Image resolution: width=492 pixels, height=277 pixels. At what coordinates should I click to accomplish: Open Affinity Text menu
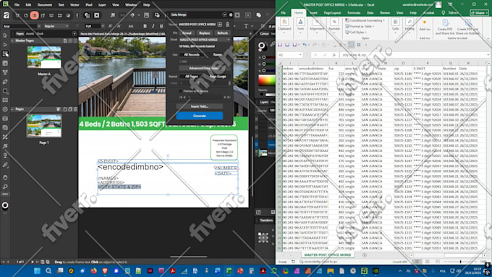coord(61,5)
